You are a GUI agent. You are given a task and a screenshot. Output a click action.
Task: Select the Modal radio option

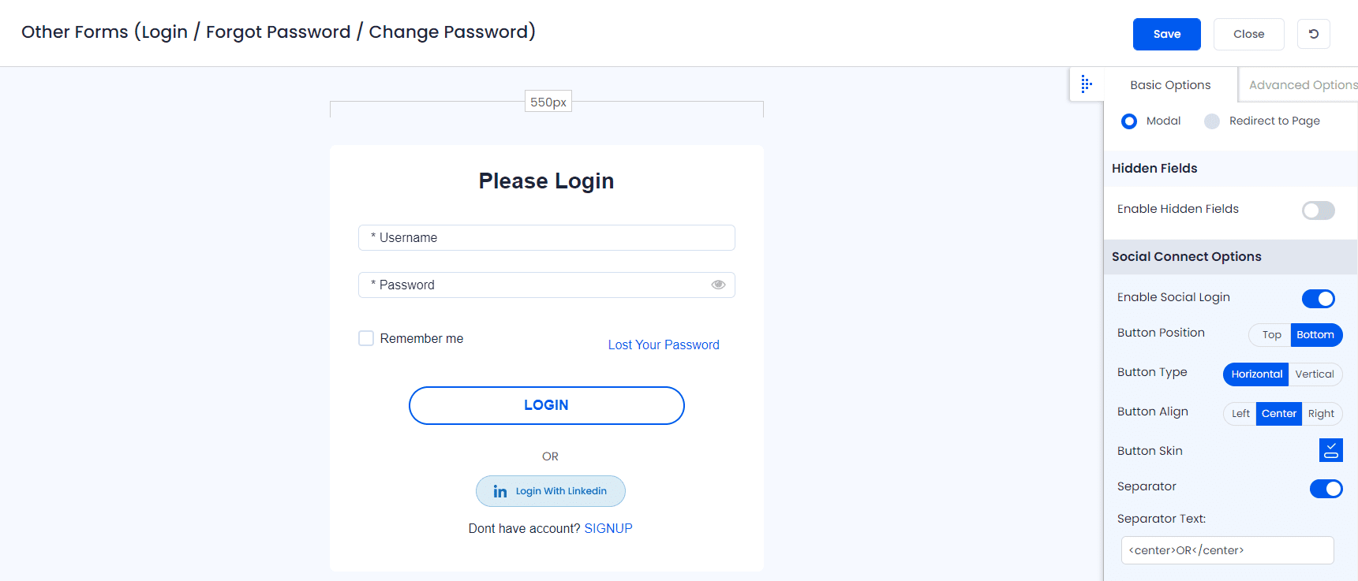point(1129,121)
